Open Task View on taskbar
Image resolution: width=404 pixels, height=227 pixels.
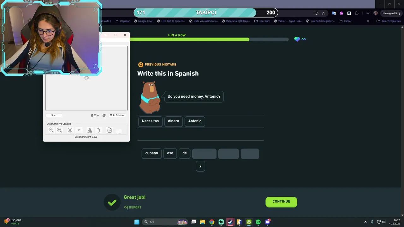tap(193, 222)
